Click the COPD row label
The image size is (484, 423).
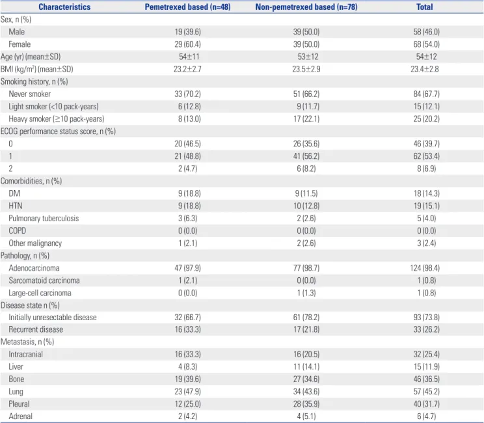pos(18,230)
